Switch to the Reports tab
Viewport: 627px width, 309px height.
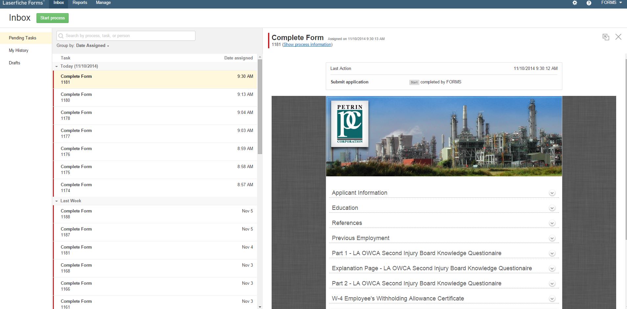point(80,3)
